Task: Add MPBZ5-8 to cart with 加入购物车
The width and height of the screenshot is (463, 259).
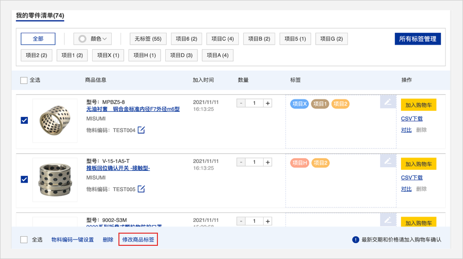Action: (x=418, y=105)
